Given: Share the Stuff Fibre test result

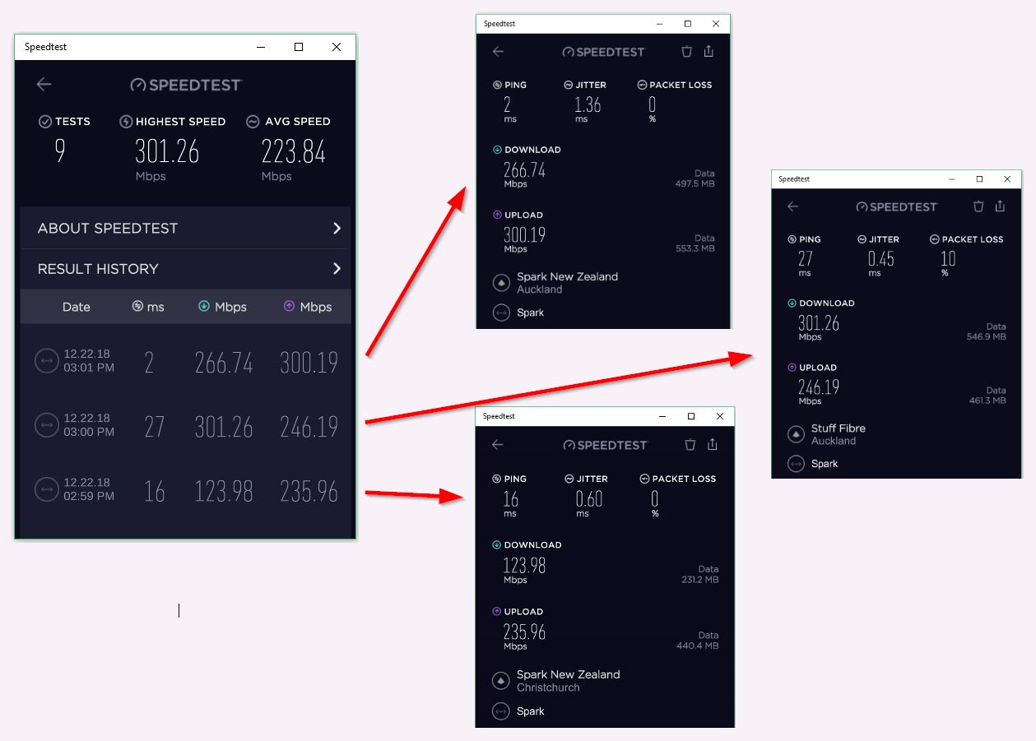Looking at the screenshot, I should point(1000,206).
